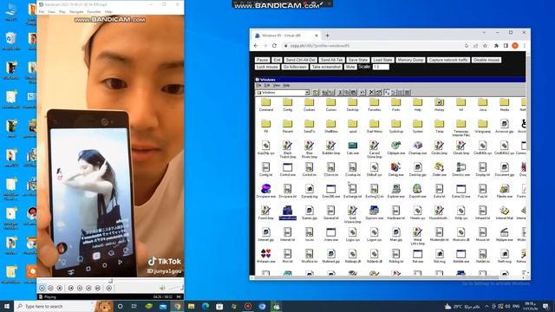Toggle the Lock mouse button
Viewport: 555px width, 312px height.
(267, 67)
